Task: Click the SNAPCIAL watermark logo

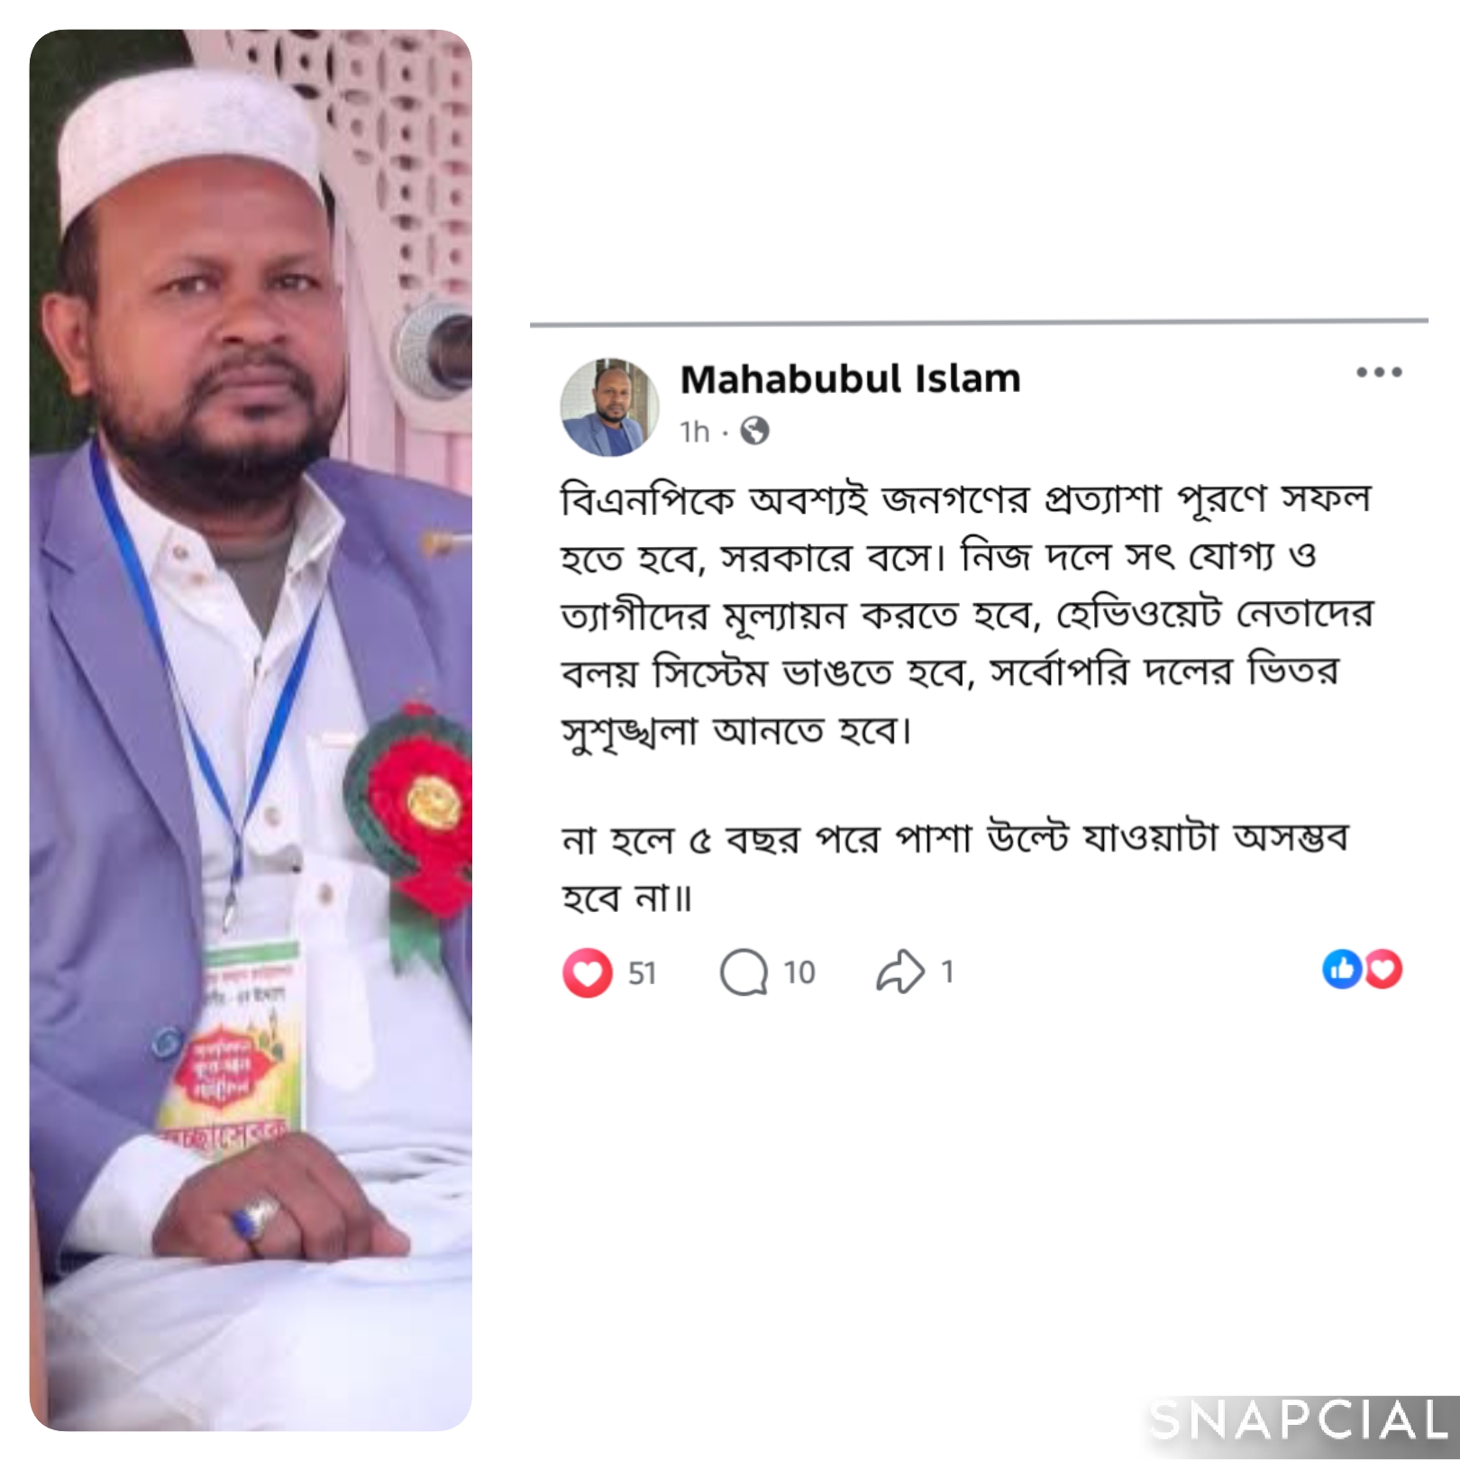Action: pyautogui.click(x=1300, y=1421)
